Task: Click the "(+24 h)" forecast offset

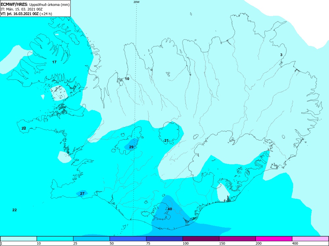Action: (46, 14)
